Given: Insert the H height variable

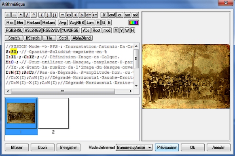Looking at the screenshot, I should point(132,30).
